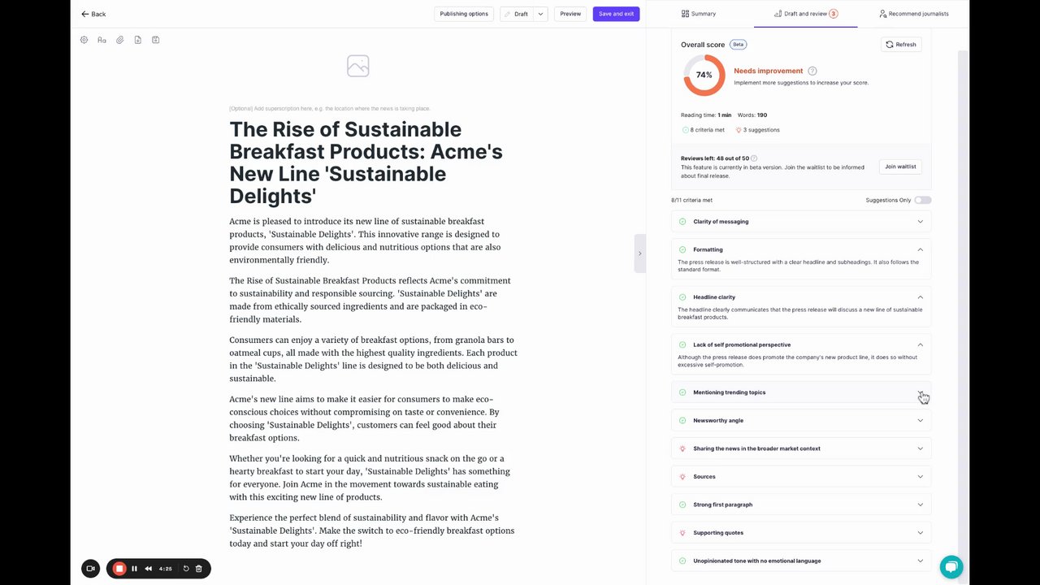
Task: Collapse the Formatting criterion
Action: click(920, 249)
